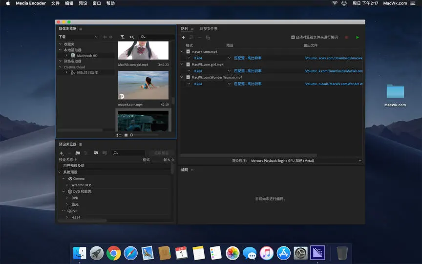Collapse the 本地驱动器 tree section

click(60, 50)
